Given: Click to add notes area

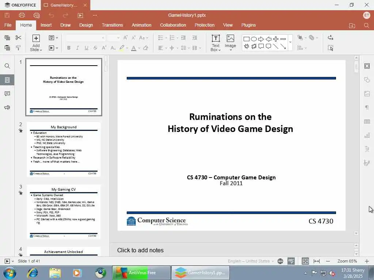Looking at the screenshot, I should pyautogui.click(x=140, y=250).
